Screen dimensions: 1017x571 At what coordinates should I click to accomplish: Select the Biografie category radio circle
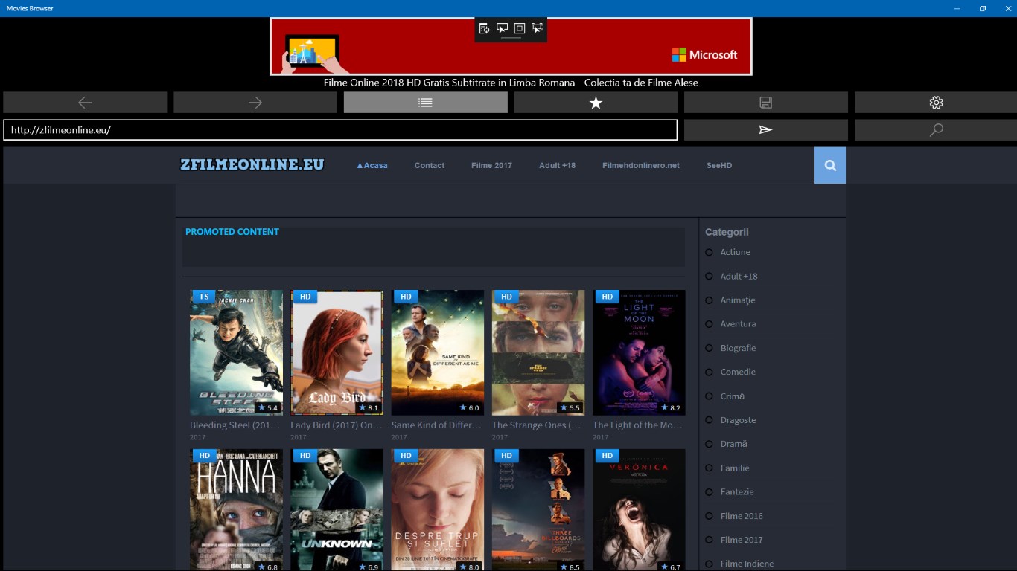coord(709,348)
